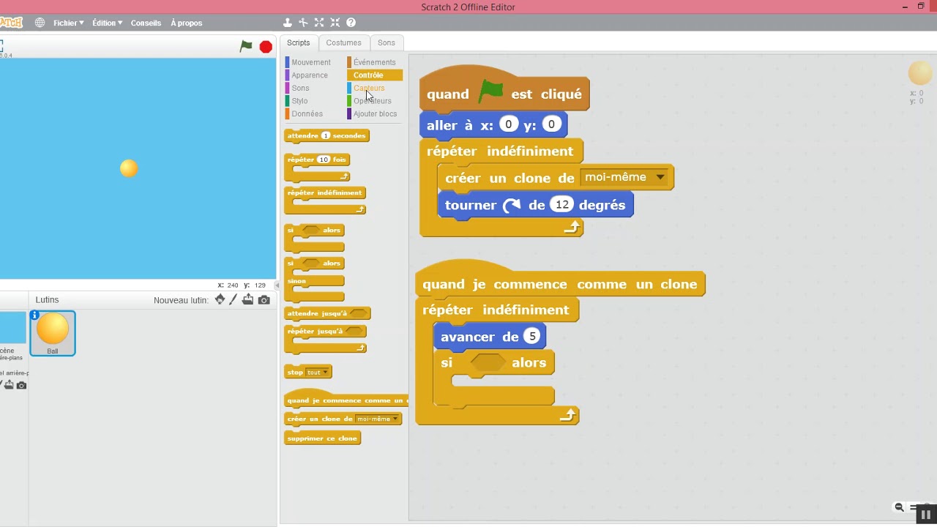Edit seconds value in palette attendre block
The image size is (937, 527).
coord(326,135)
